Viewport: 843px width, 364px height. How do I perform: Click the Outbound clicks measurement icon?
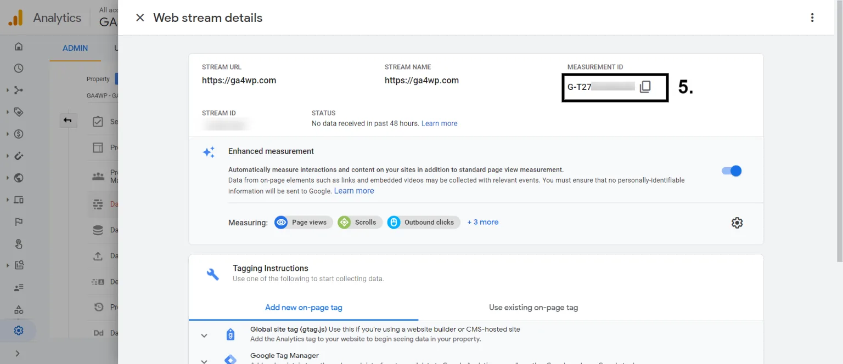point(394,222)
